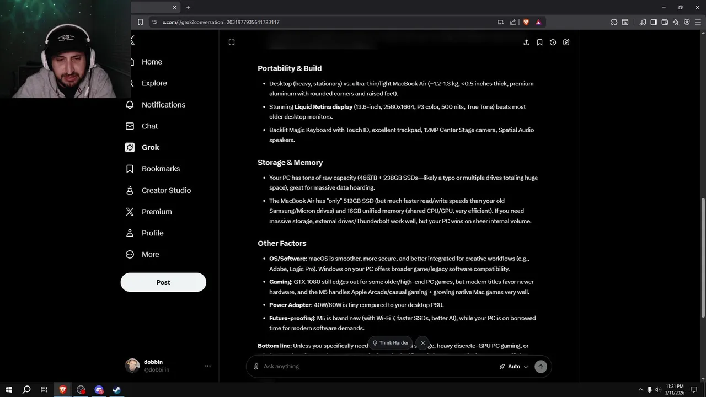Toggle the browser sidebar panel
Screen dimensions: 706x397
pos(654,22)
